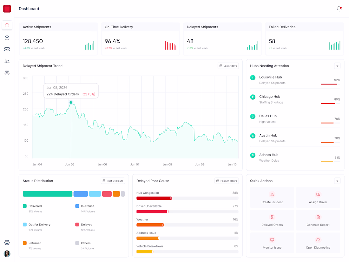Open the users team sidebar icon
349x262 pixels.
pyautogui.click(x=7, y=73)
